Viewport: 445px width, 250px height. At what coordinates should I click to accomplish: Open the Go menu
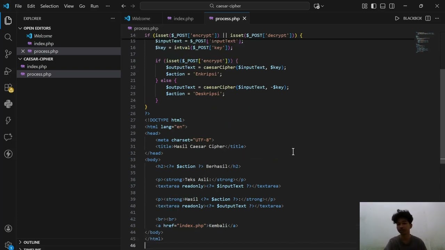(82, 6)
